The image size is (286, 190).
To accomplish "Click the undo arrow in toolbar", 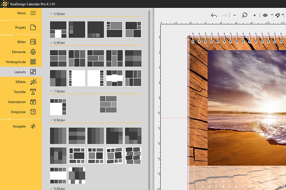I will 214,15.
